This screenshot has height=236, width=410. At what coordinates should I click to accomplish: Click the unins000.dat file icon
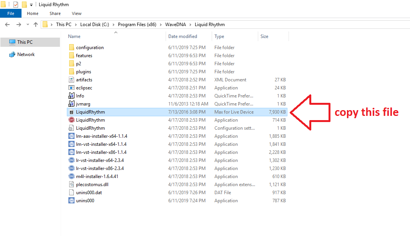71,193
